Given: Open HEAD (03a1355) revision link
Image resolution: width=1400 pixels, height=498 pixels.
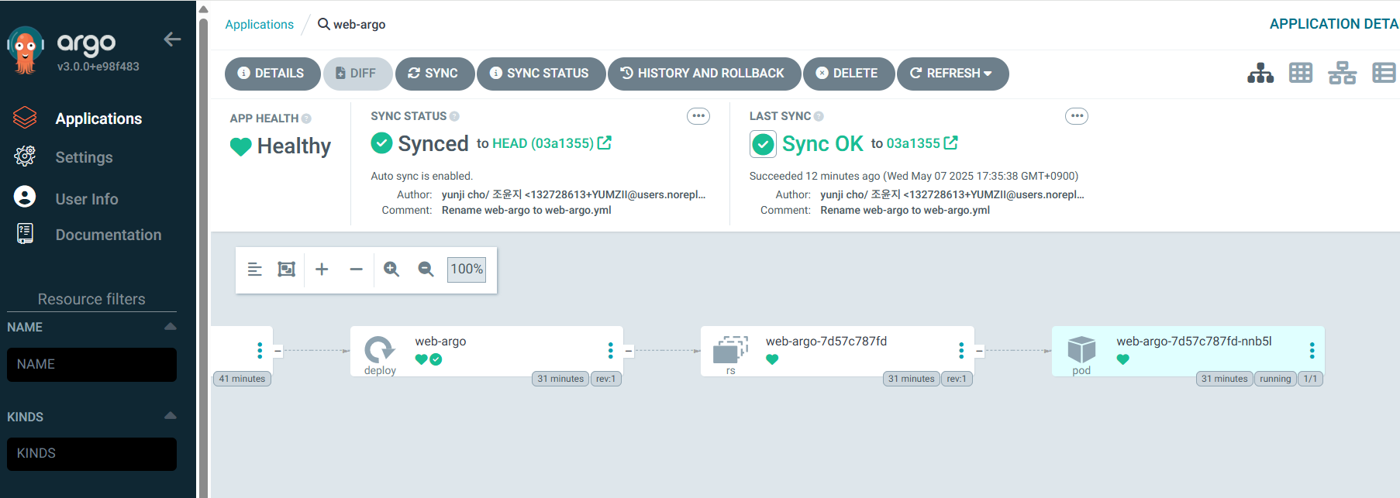Looking at the screenshot, I should click(x=552, y=143).
